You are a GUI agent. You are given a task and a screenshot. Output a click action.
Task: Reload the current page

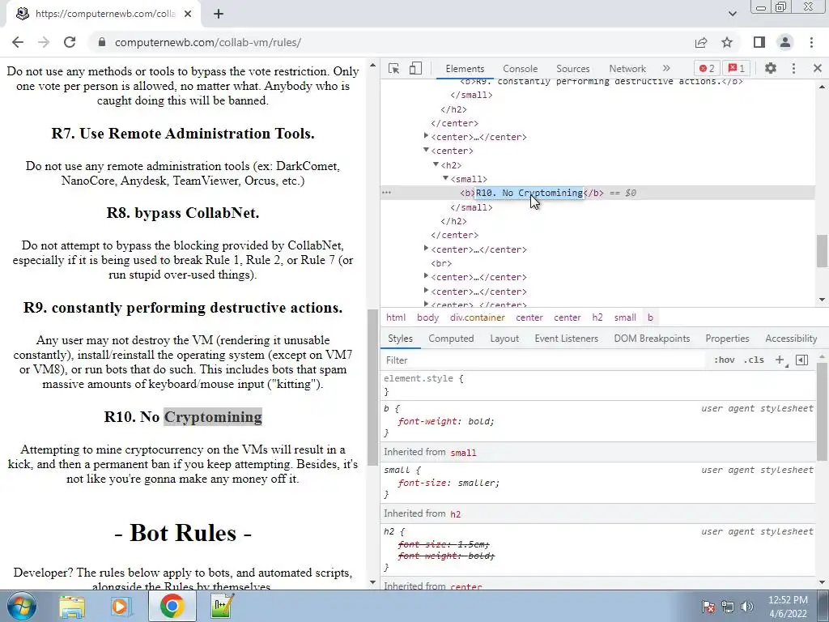coord(70,42)
